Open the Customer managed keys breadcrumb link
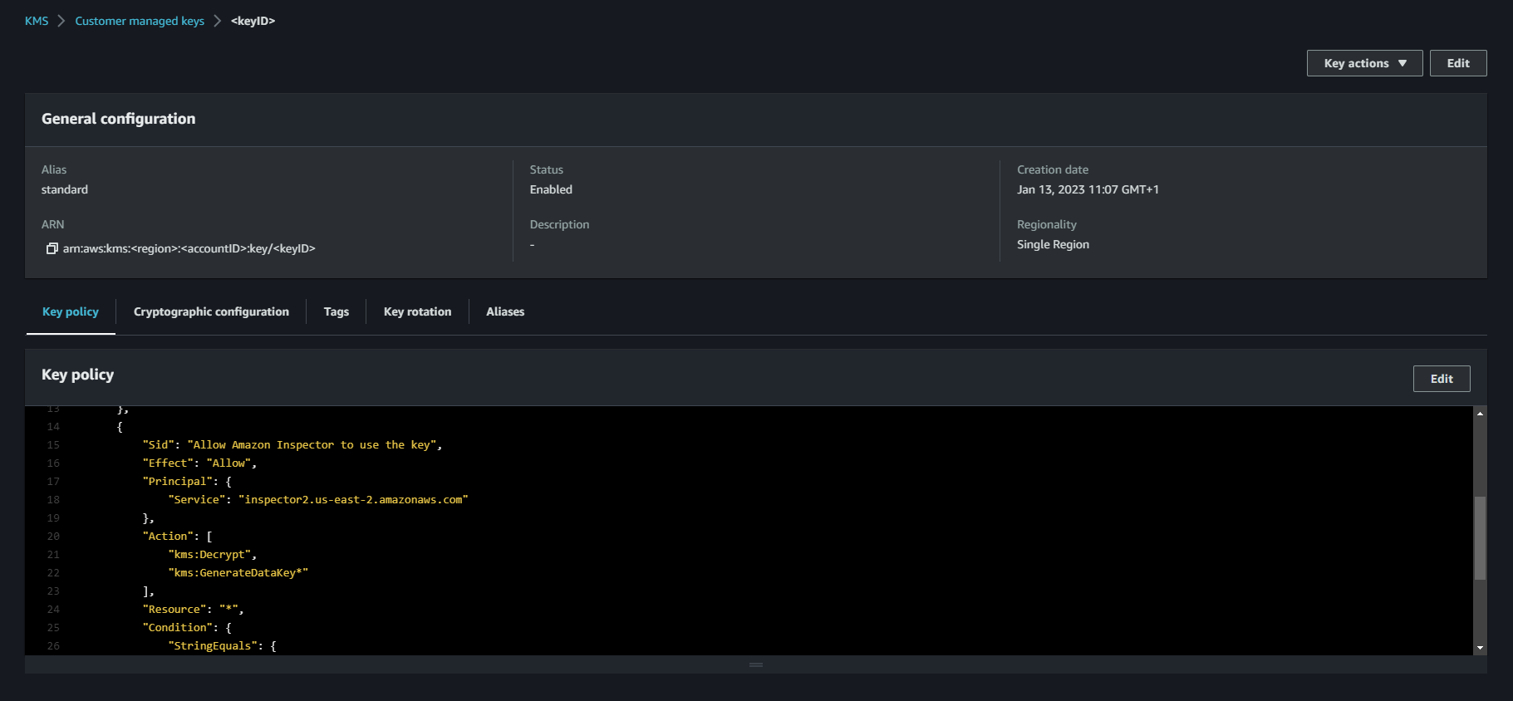This screenshot has width=1513, height=701. tap(140, 21)
